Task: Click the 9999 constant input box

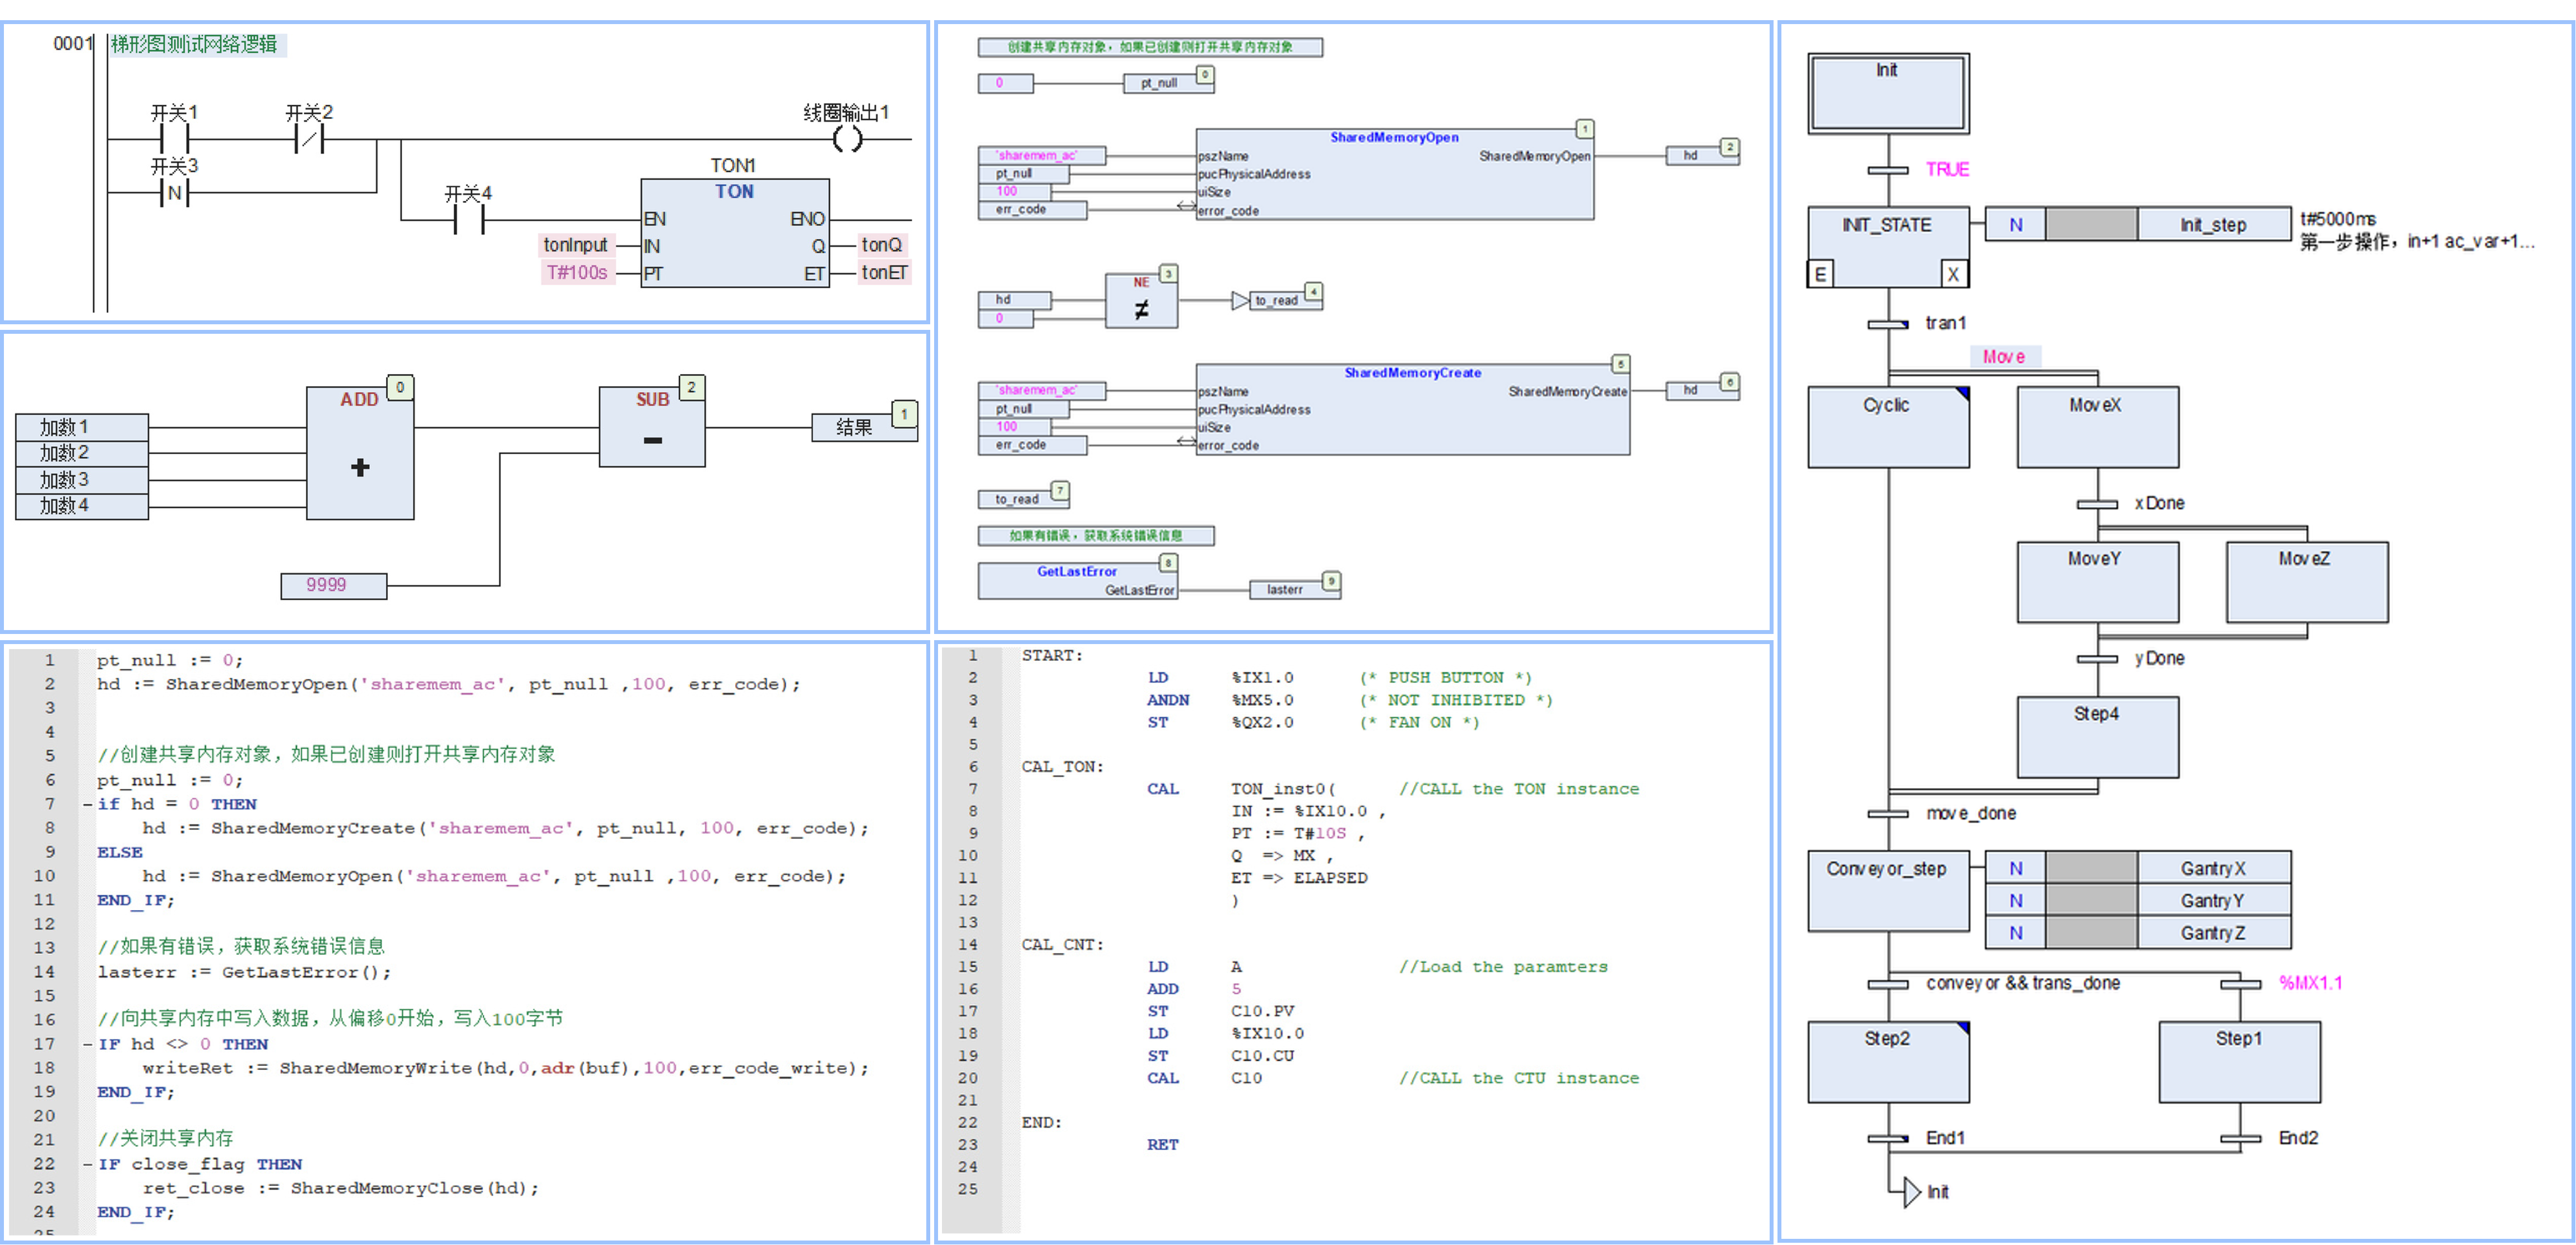Action: [x=334, y=585]
